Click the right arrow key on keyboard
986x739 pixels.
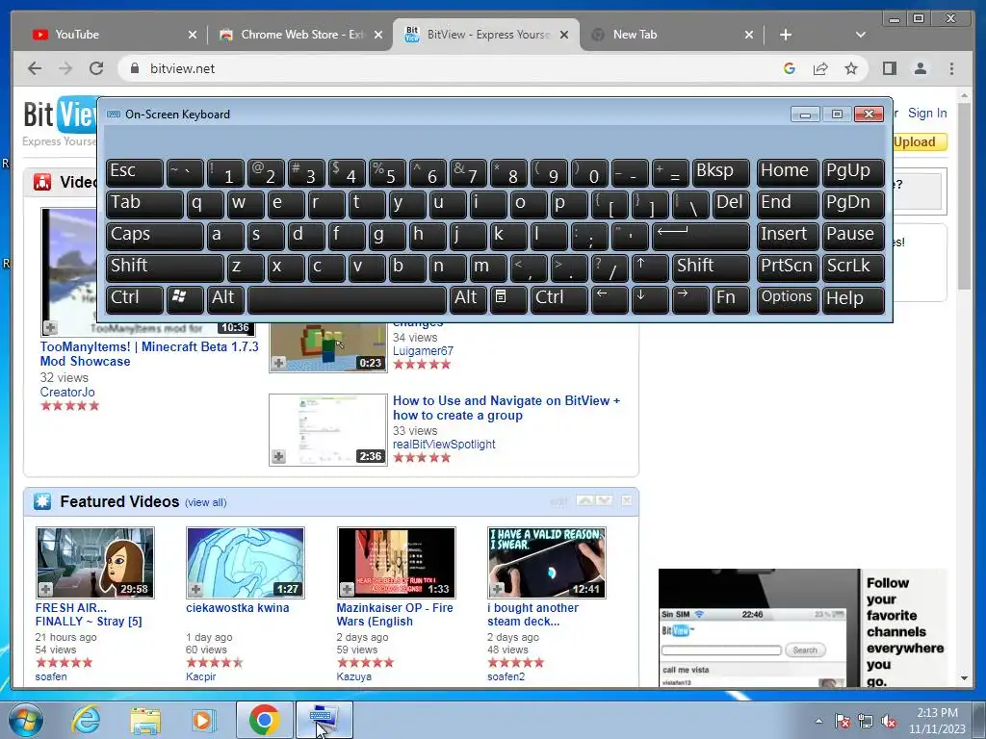[x=689, y=299]
